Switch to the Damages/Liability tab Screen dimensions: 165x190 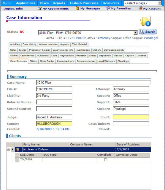114,50
